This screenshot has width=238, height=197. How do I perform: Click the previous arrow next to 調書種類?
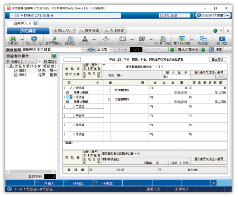point(88,50)
